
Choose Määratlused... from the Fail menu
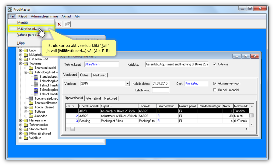[31, 29]
